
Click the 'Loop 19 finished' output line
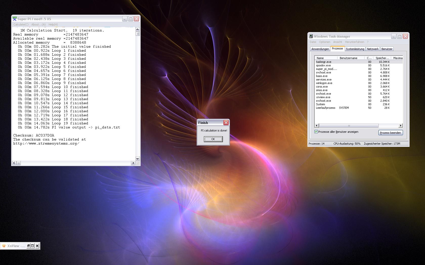(x=53, y=123)
